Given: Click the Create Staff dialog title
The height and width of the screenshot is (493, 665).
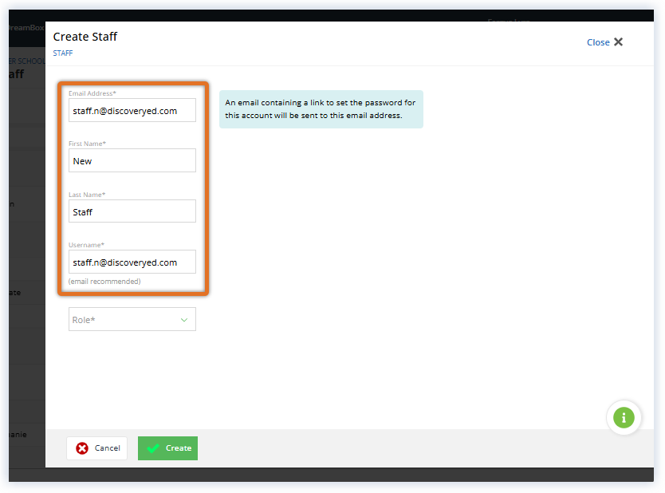Looking at the screenshot, I should point(85,37).
